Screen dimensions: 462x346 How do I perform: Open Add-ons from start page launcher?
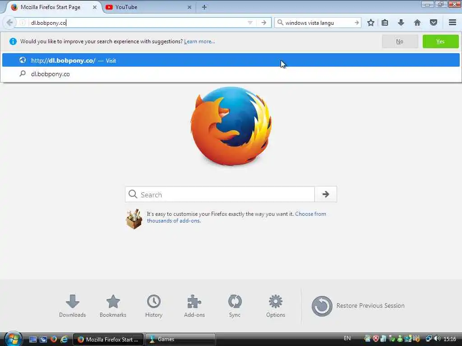[194, 306]
